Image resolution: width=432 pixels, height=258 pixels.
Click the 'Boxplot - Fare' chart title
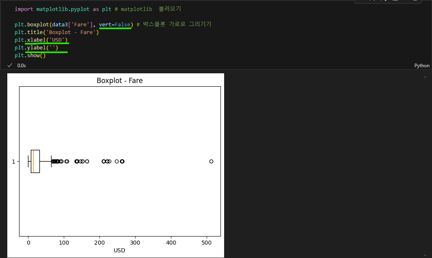[x=119, y=81]
